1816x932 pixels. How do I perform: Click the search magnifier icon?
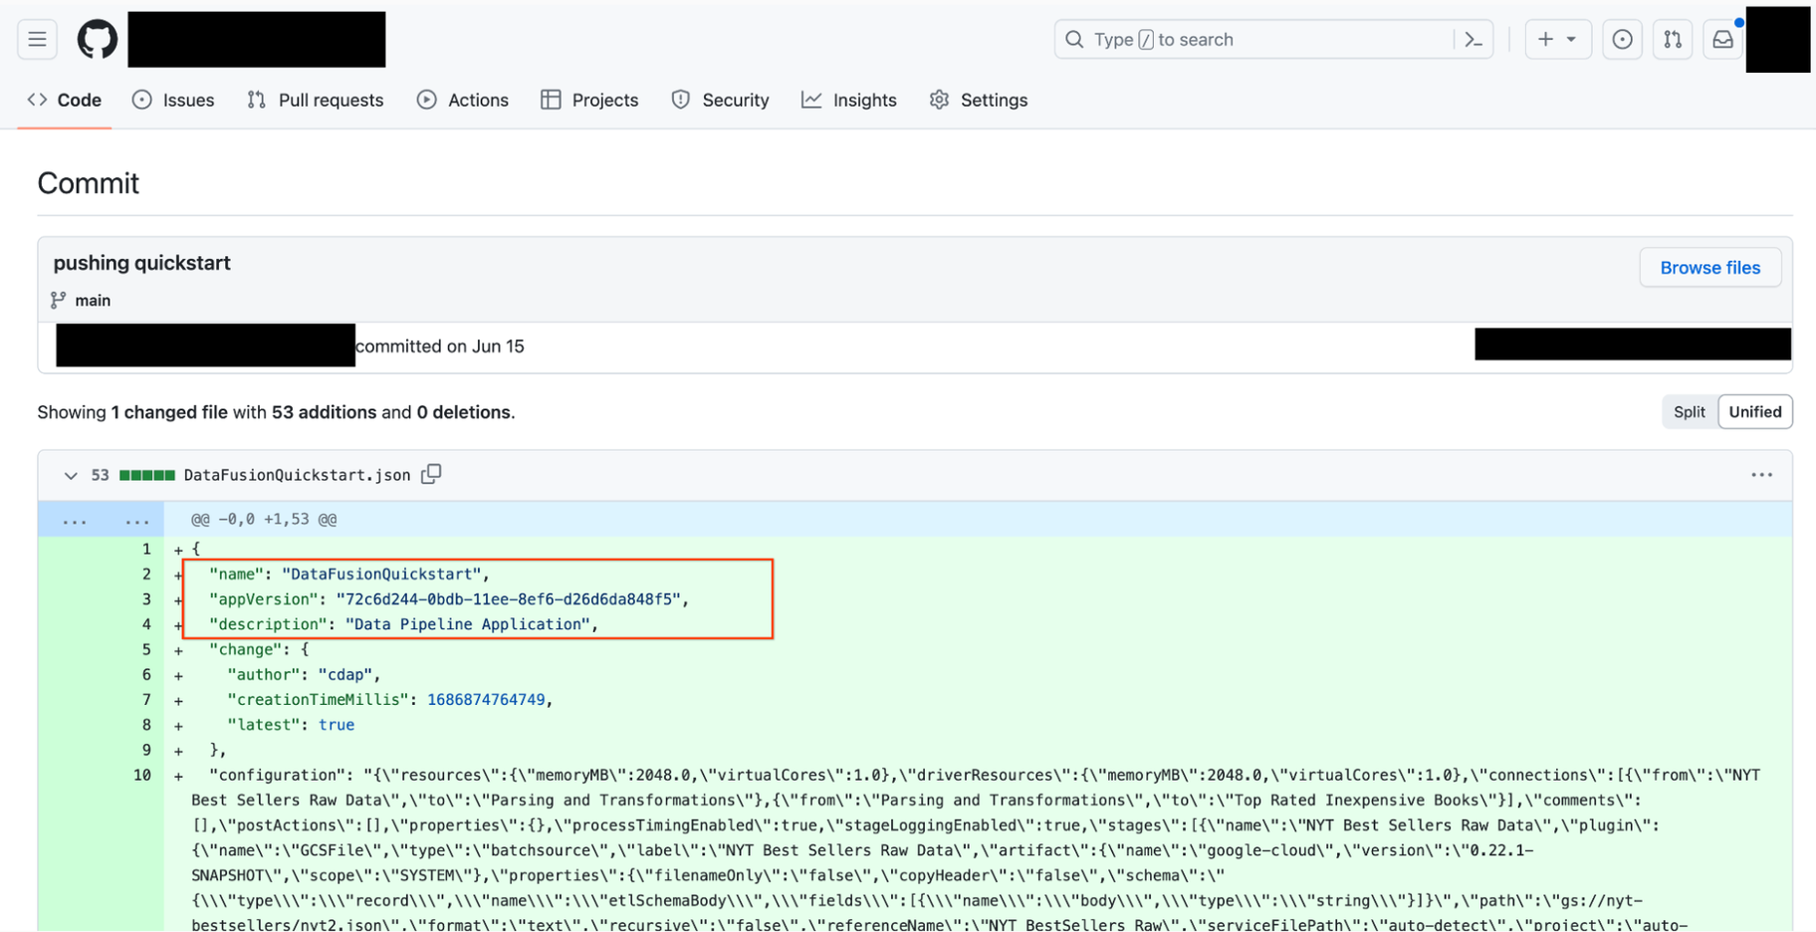click(x=1074, y=40)
